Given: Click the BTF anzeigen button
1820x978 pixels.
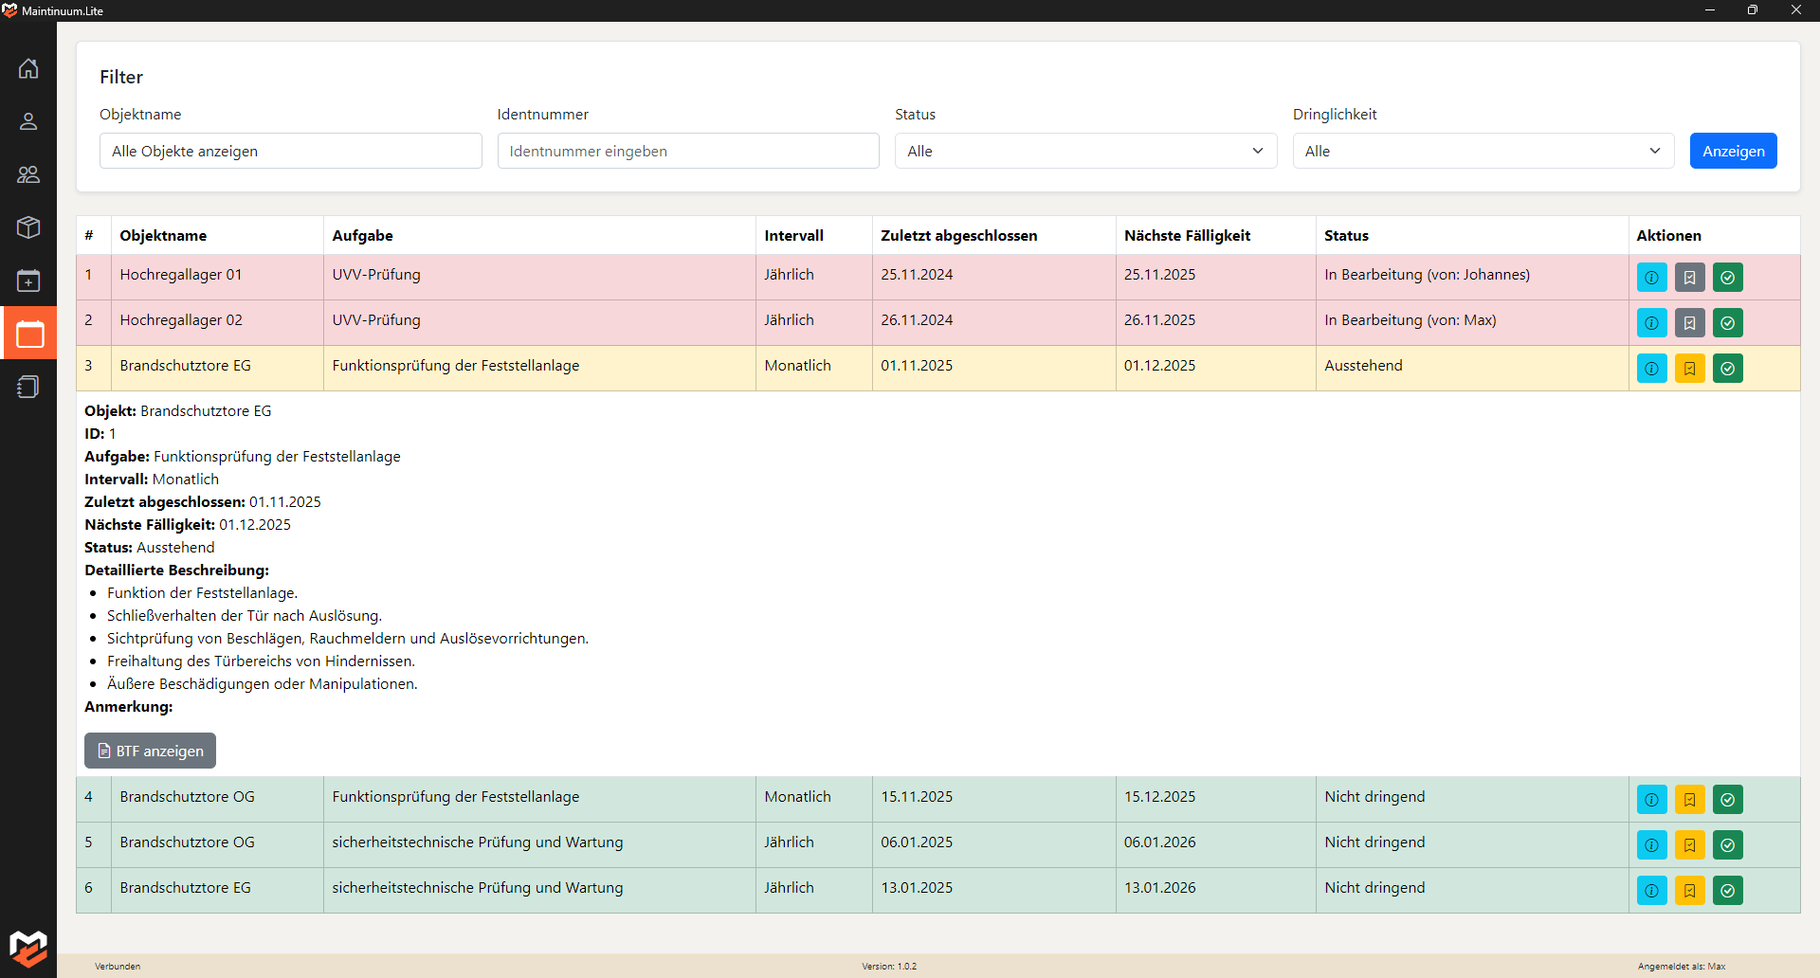Looking at the screenshot, I should click(150, 751).
